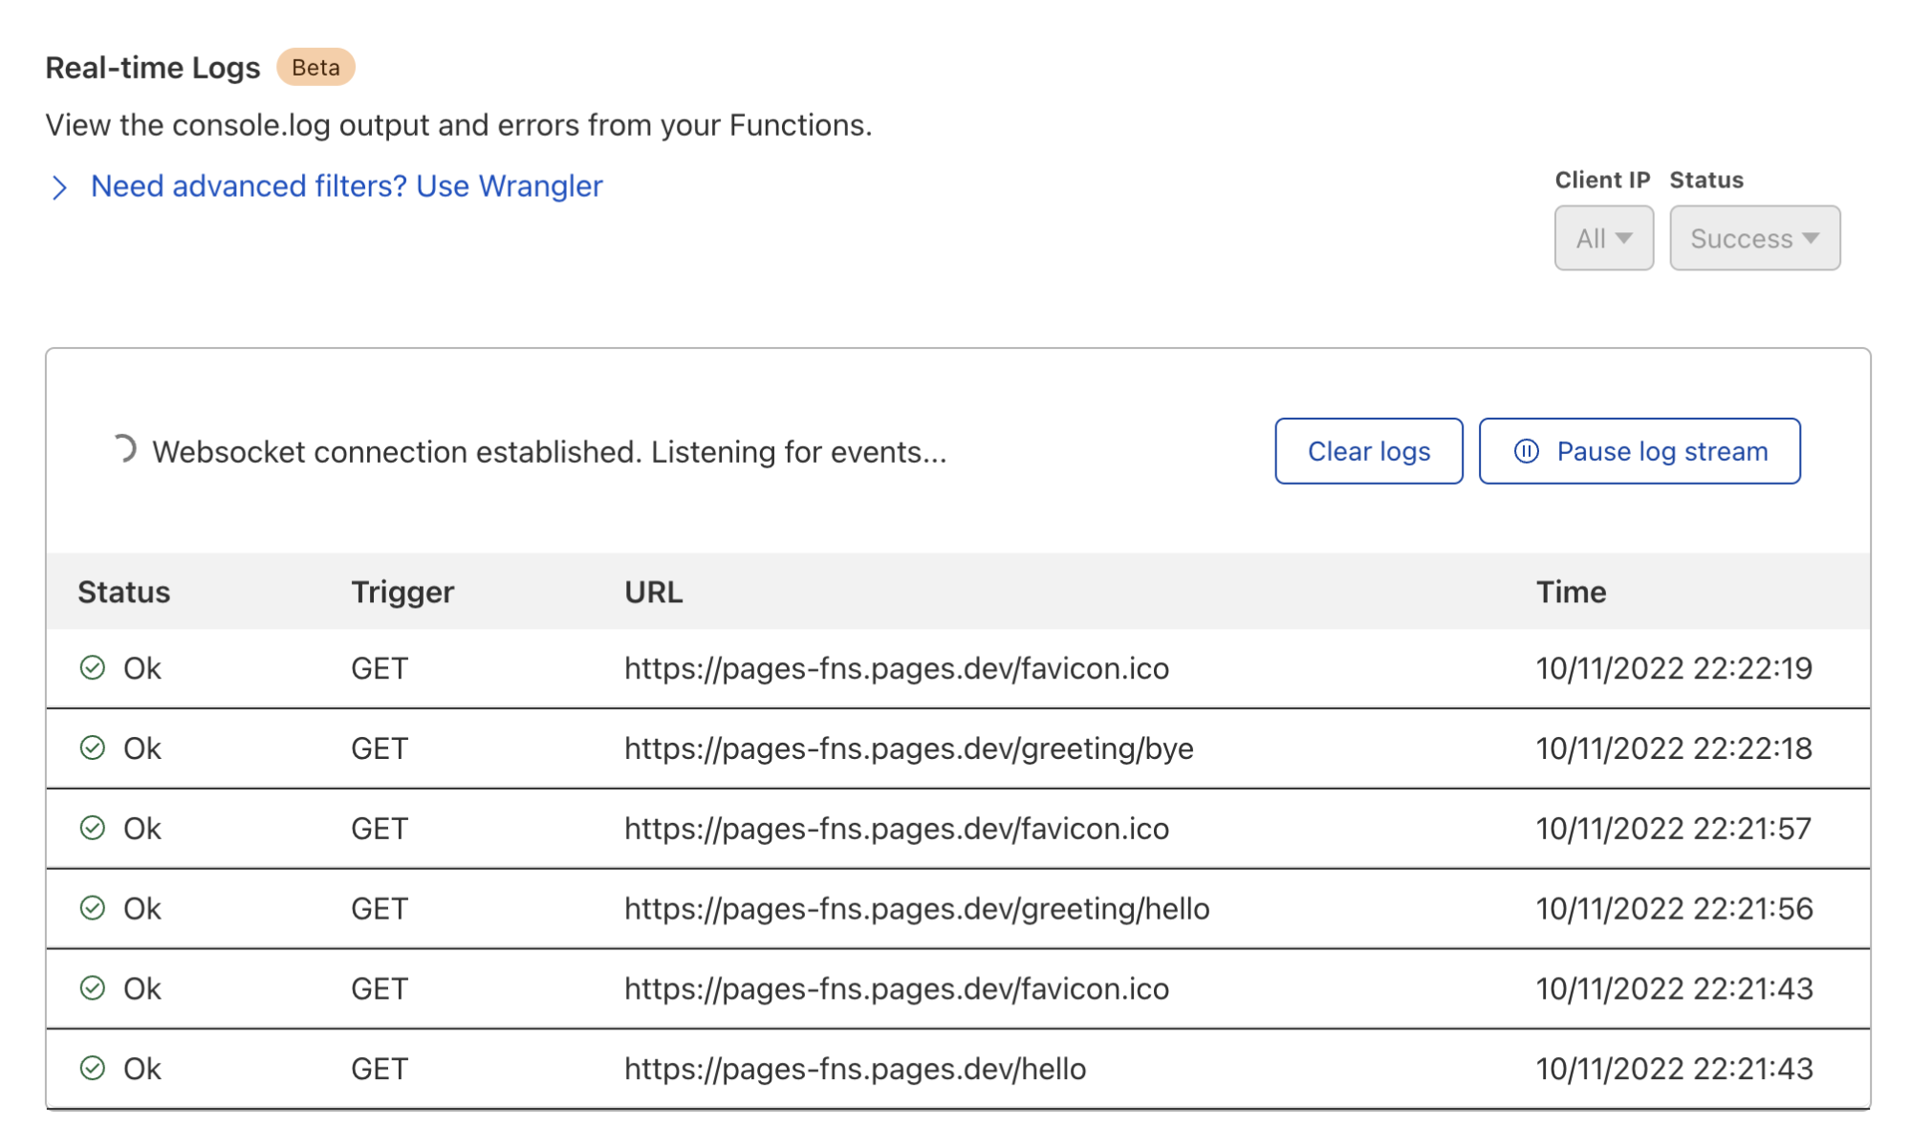Click the Time column header

pyautogui.click(x=1571, y=593)
